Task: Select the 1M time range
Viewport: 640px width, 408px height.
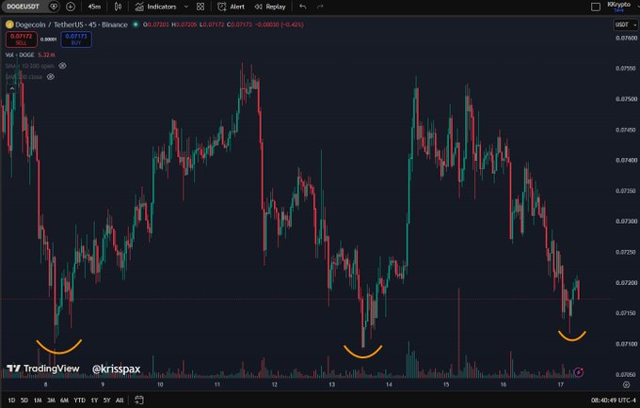Action: (38, 400)
